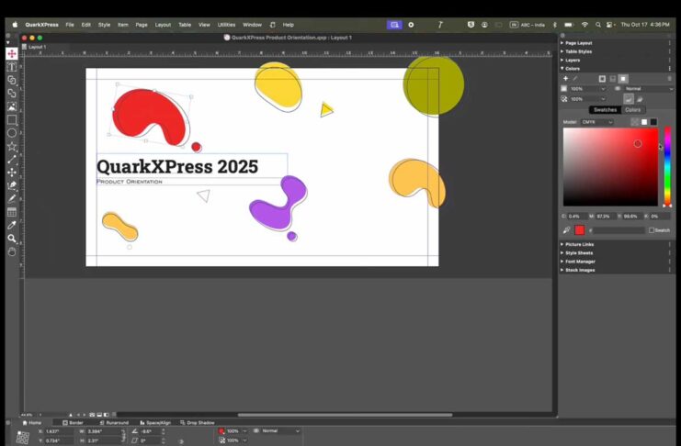Image resolution: width=681 pixels, height=446 pixels.
Task: Click the current red color swatch
Action: pyautogui.click(x=579, y=230)
